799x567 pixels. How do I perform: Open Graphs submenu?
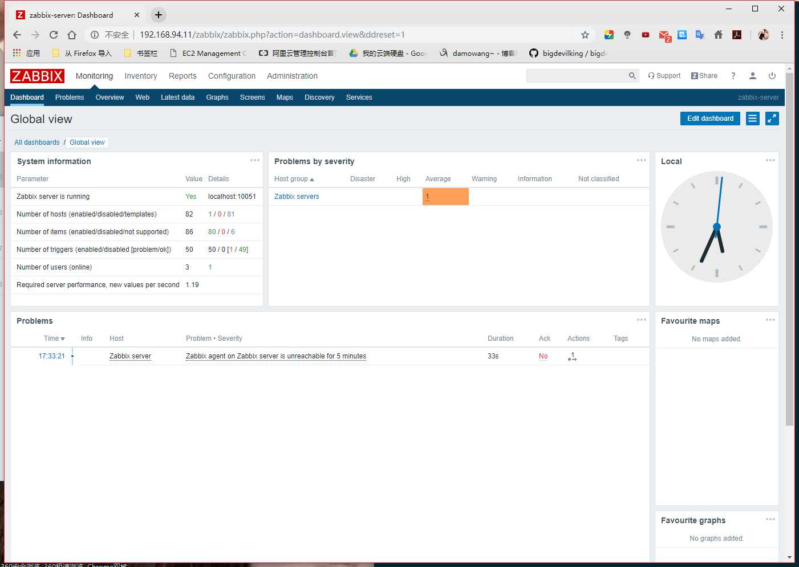pyautogui.click(x=217, y=97)
